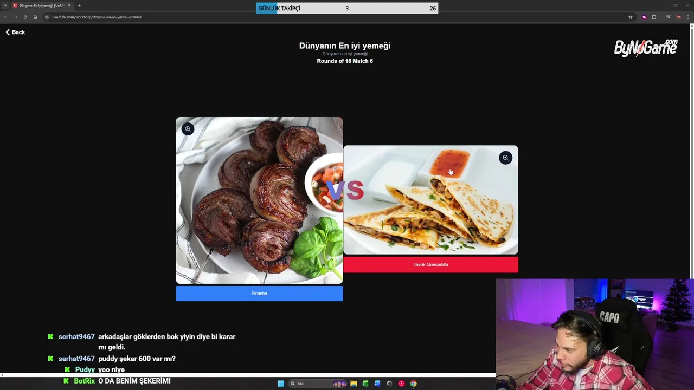Click the Rounds of 16 Match 6 text

click(x=345, y=61)
